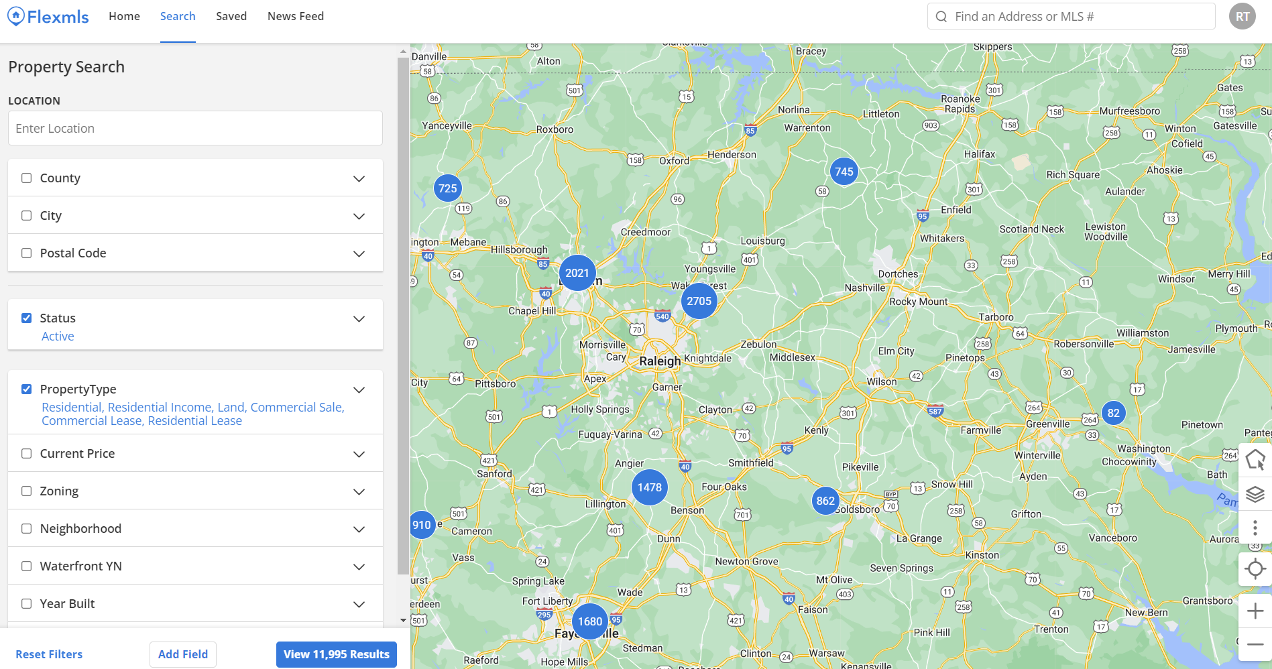Open the Saved tab

[x=231, y=16]
